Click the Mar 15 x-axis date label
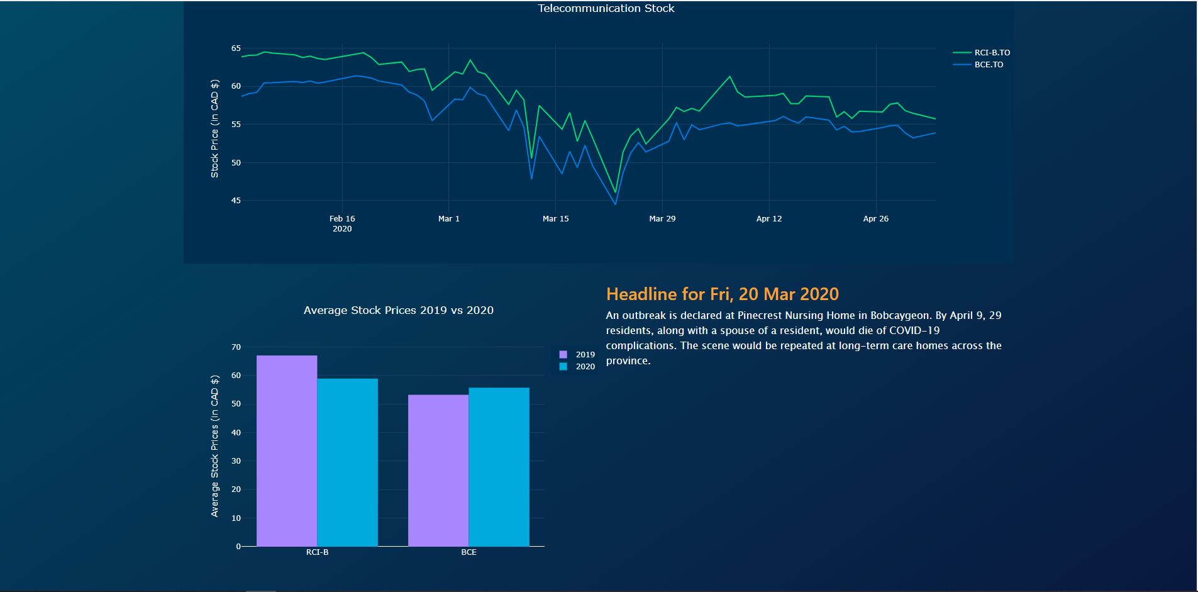The height and width of the screenshot is (592, 1198). (555, 219)
